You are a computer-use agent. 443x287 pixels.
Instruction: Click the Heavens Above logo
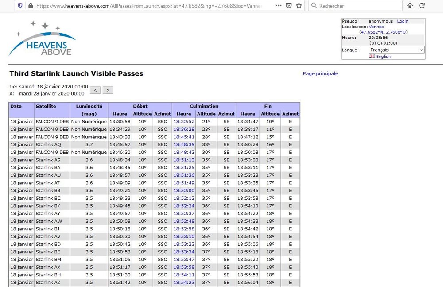pyautogui.click(x=42, y=38)
